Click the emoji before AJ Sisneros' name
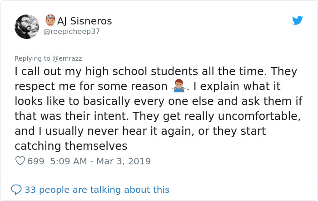This screenshot has height=201, width=318. point(50,20)
